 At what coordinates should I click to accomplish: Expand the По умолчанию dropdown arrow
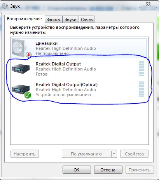[x=114, y=154]
